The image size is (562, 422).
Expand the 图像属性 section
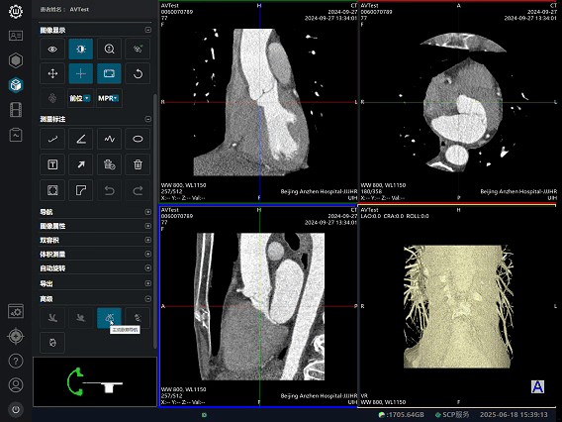pyautogui.click(x=147, y=226)
